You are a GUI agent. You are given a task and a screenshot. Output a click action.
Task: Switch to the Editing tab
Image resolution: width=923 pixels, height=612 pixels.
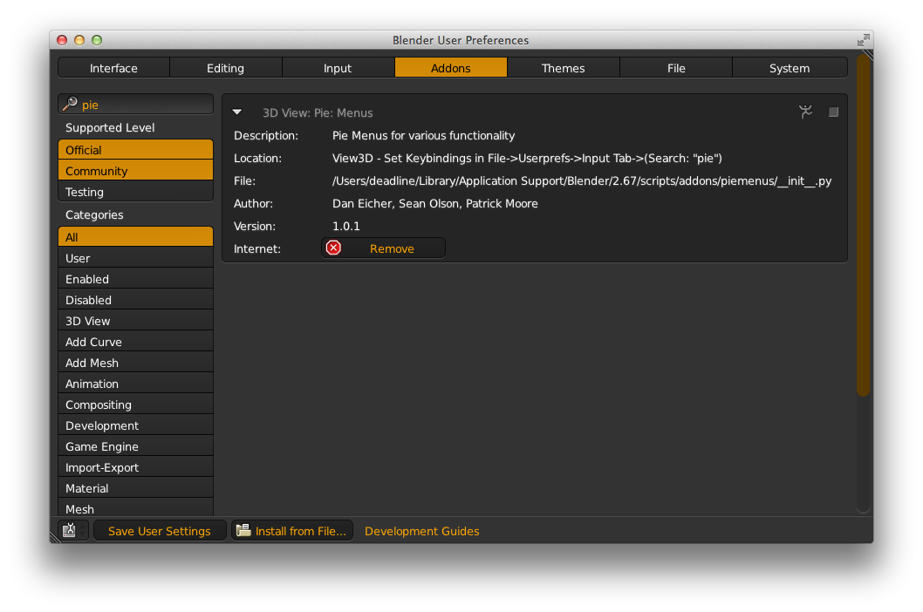pyautogui.click(x=225, y=68)
